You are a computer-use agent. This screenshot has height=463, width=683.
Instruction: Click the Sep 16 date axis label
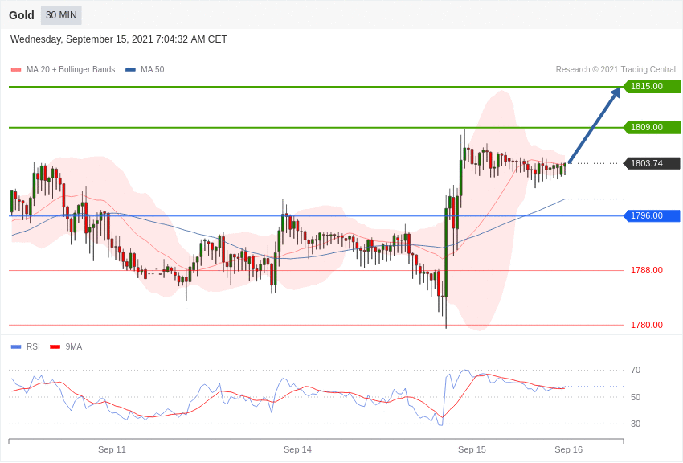tap(568, 449)
